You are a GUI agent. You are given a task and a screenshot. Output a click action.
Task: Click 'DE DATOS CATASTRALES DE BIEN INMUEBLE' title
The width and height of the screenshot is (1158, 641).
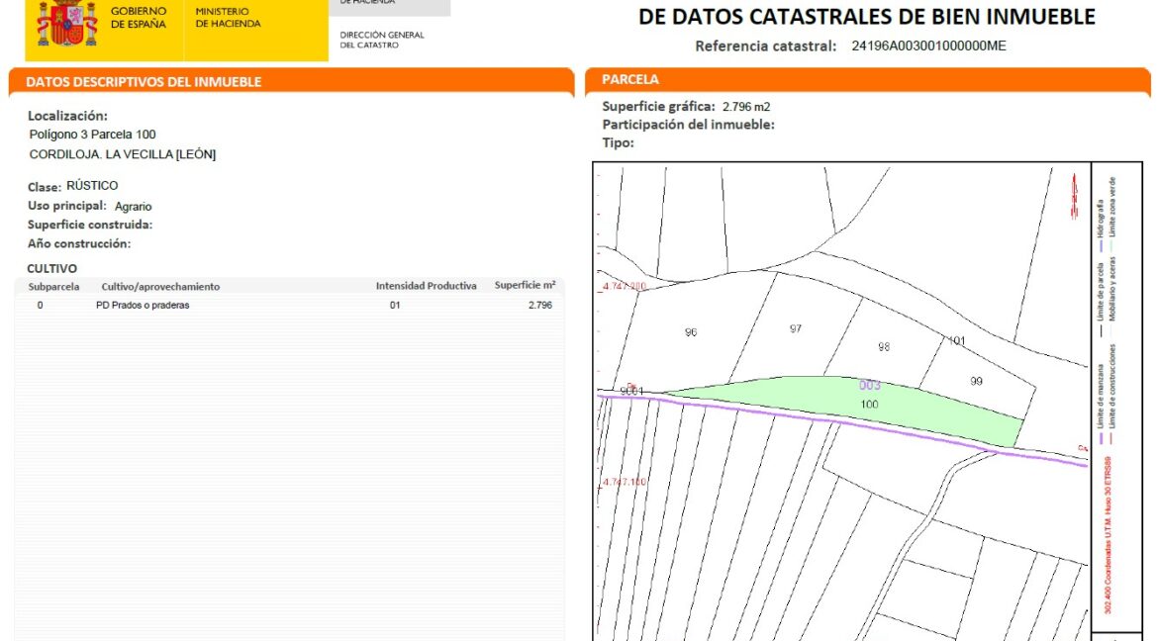pos(867,16)
